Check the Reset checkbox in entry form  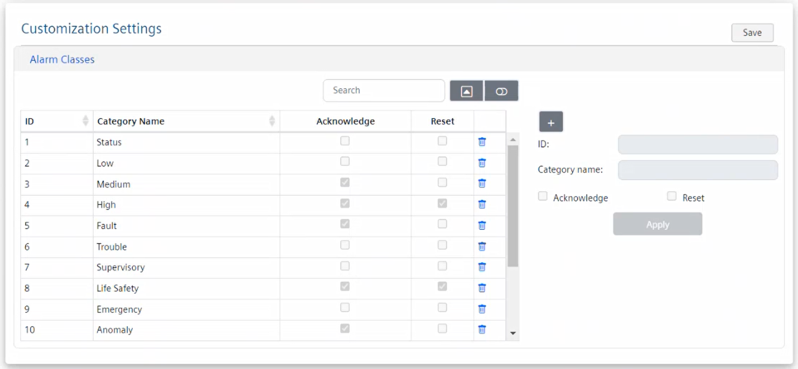tap(672, 196)
